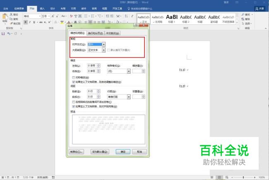Viewport: 269px width, 180px height.
Task: Toggle the mirror indents checkbox (M)
Action: pos(74,77)
